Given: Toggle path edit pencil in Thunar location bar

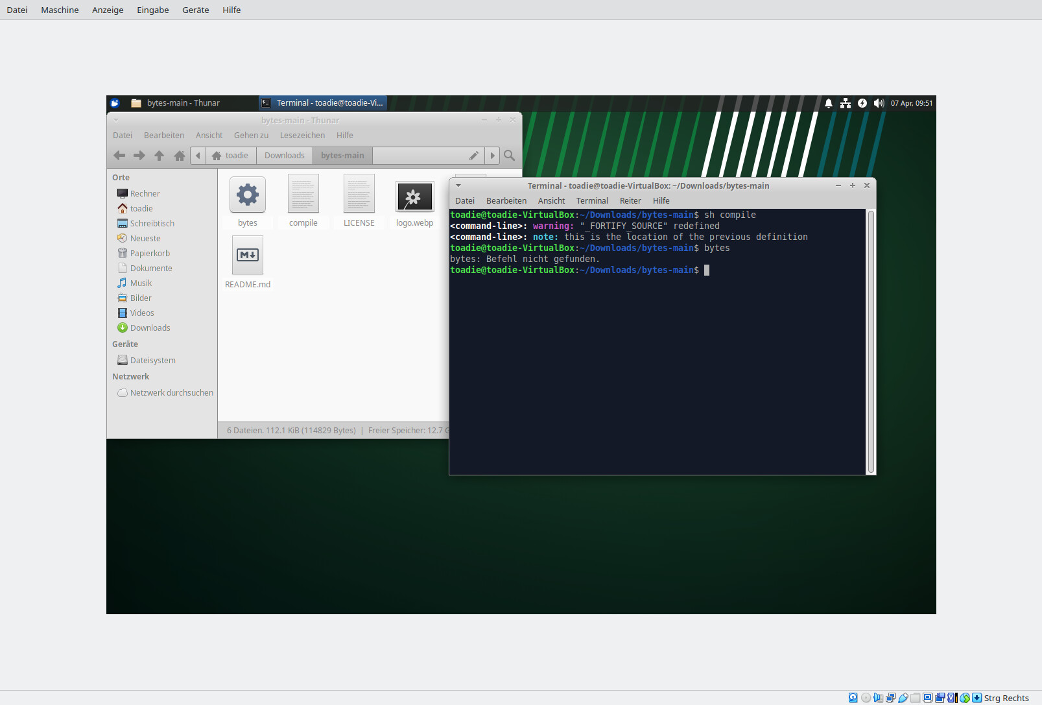Looking at the screenshot, I should [x=474, y=156].
